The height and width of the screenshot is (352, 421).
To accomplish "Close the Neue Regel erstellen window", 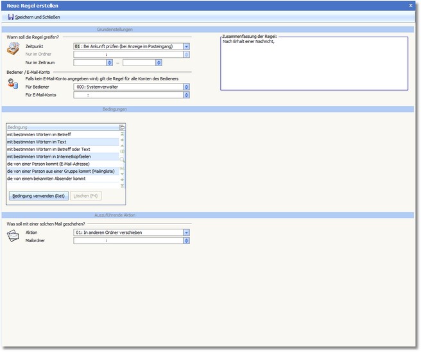I will point(411,5).
